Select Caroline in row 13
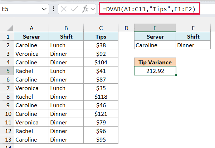This screenshot has height=148, width=215. 31,139
